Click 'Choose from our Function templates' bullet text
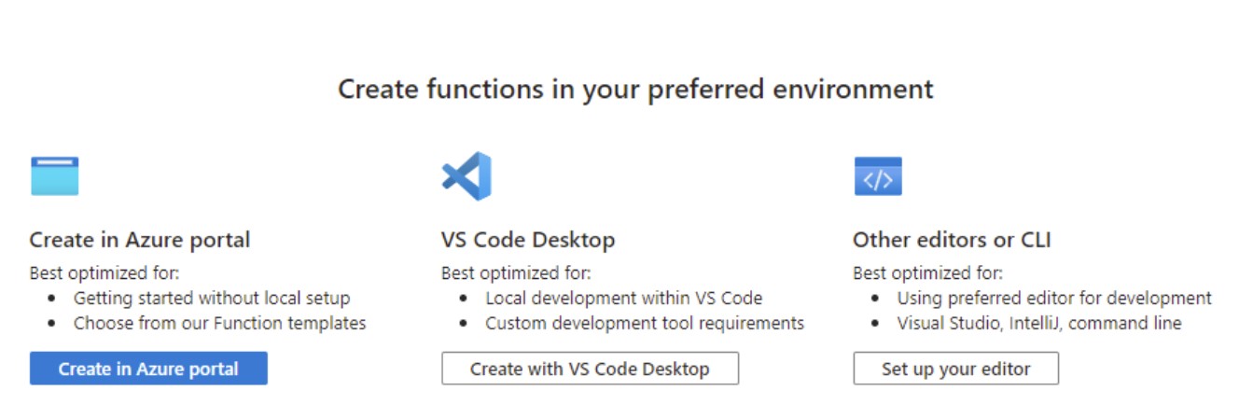 tap(220, 324)
